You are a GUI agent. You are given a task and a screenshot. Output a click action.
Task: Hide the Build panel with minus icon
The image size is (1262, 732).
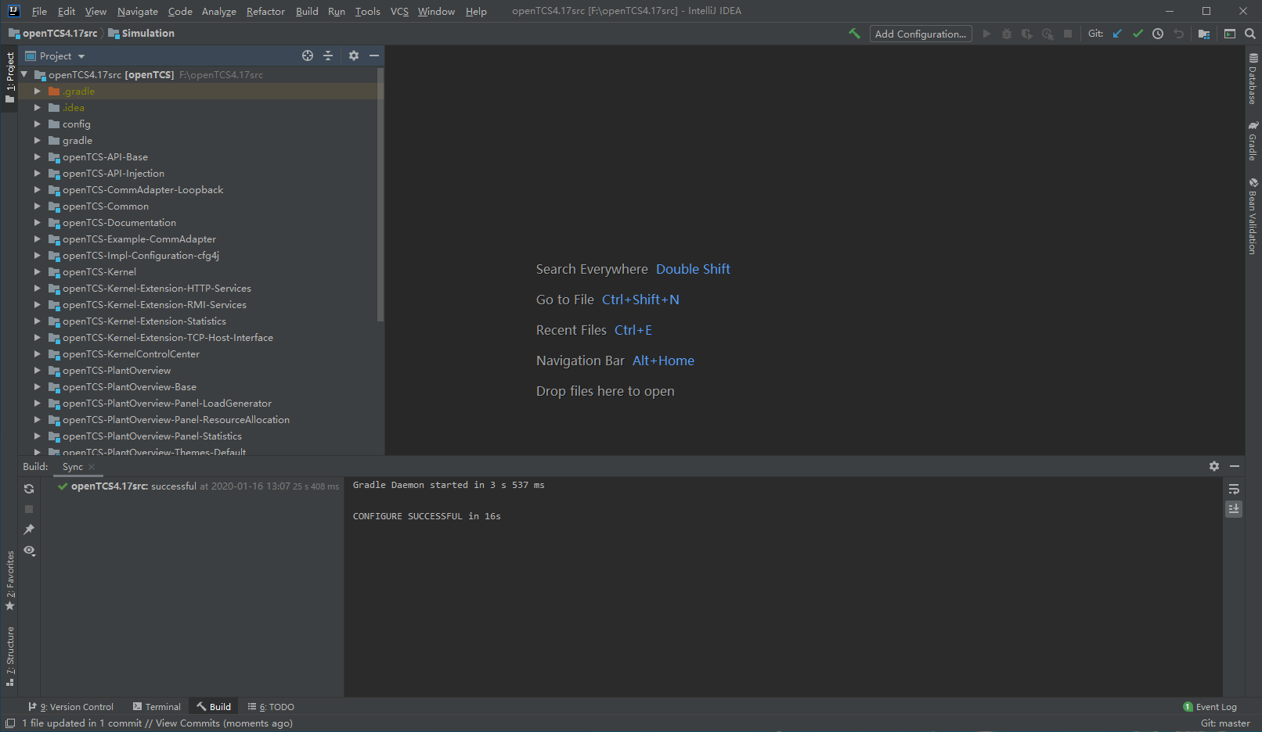coord(1235,466)
